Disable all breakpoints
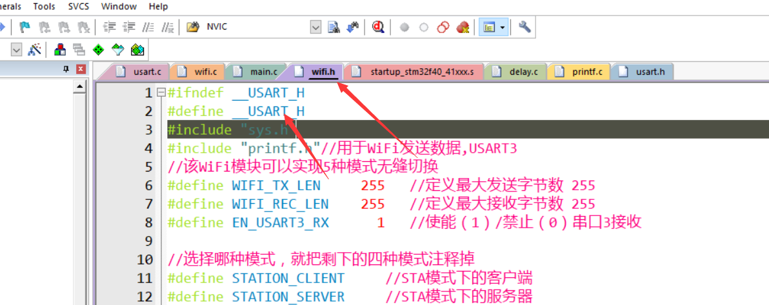The image size is (769, 305). 443,27
